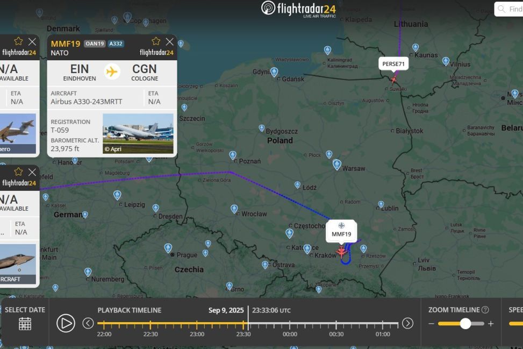This screenshot has width=523, height=349.
Task: Select the MMF19 flight label on map
Action: (341, 231)
